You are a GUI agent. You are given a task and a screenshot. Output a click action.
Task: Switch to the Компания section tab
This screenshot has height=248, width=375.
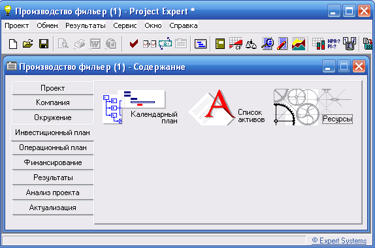53,102
